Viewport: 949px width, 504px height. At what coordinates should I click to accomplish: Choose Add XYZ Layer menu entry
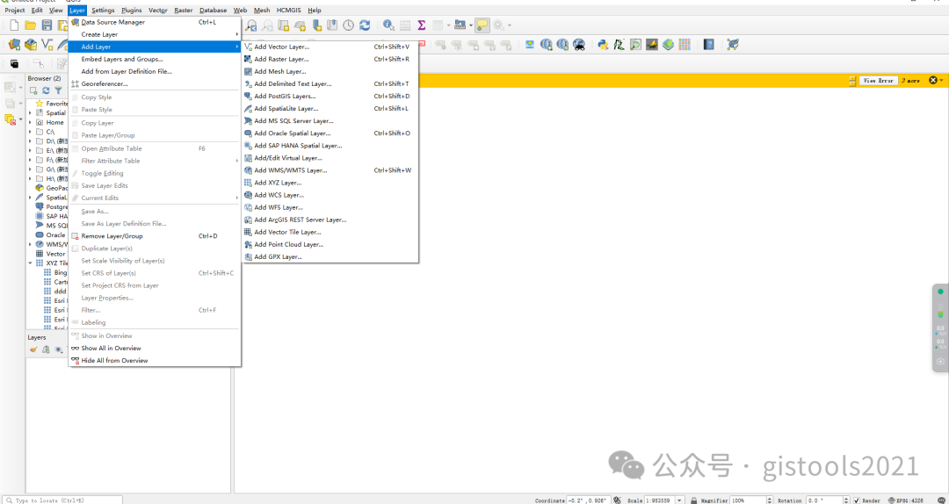(x=330, y=183)
